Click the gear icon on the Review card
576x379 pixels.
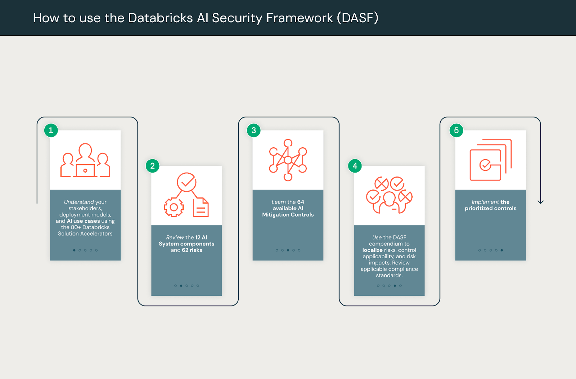coord(174,207)
